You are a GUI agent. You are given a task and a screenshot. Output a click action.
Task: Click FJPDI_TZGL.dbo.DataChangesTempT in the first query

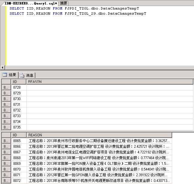point(102,8)
